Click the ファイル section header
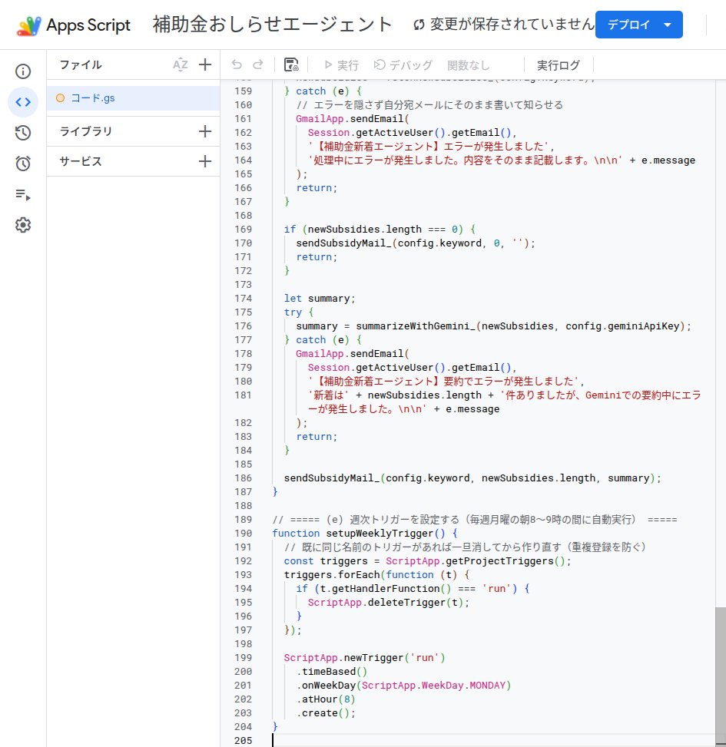Screen dimensions: 726x747 tap(81, 64)
